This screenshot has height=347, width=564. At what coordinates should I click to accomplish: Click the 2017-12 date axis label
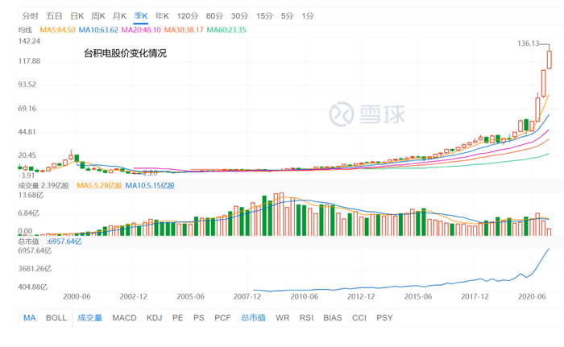(475, 296)
